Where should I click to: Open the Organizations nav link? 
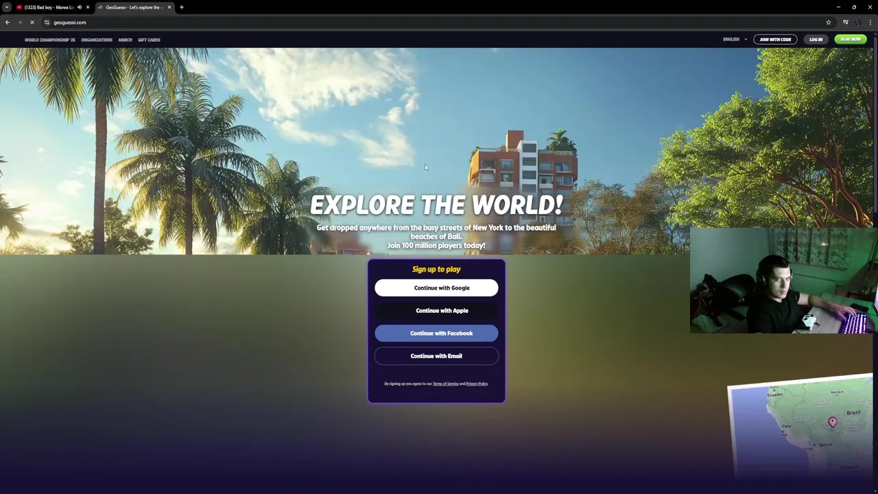(x=97, y=40)
